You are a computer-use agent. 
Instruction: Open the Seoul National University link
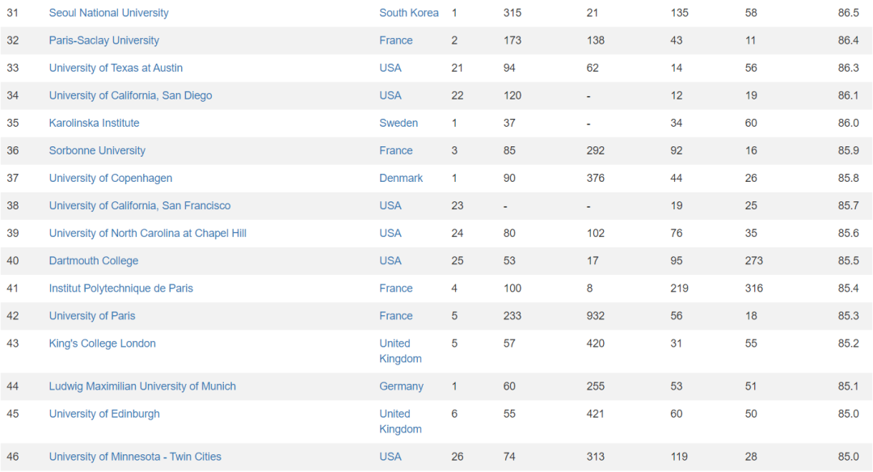point(108,13)
